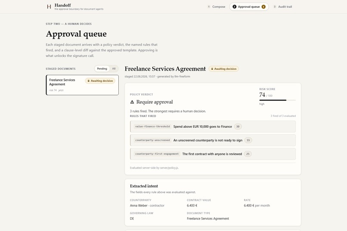Click the document type 'Freelance Services Agreement' value
Viewport: 347px width, 231px height.
(208, 219)
